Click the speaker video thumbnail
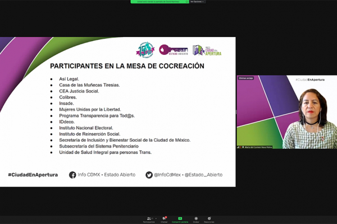Screen dimensions: 337x224 click(287, 112)
